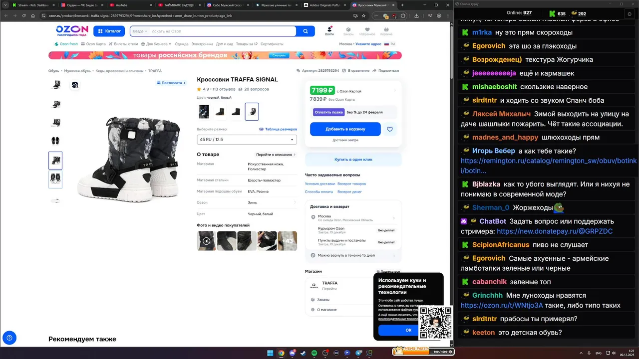Screen dimensions: 639x359
Task: Open Корзина cart icon in header
Action: click(386, 31)
